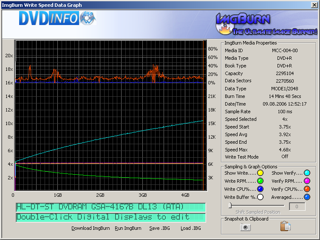
Task: Click the 'Double-Click Digital Displays to edit' display
Action: [x=111, y=218]
